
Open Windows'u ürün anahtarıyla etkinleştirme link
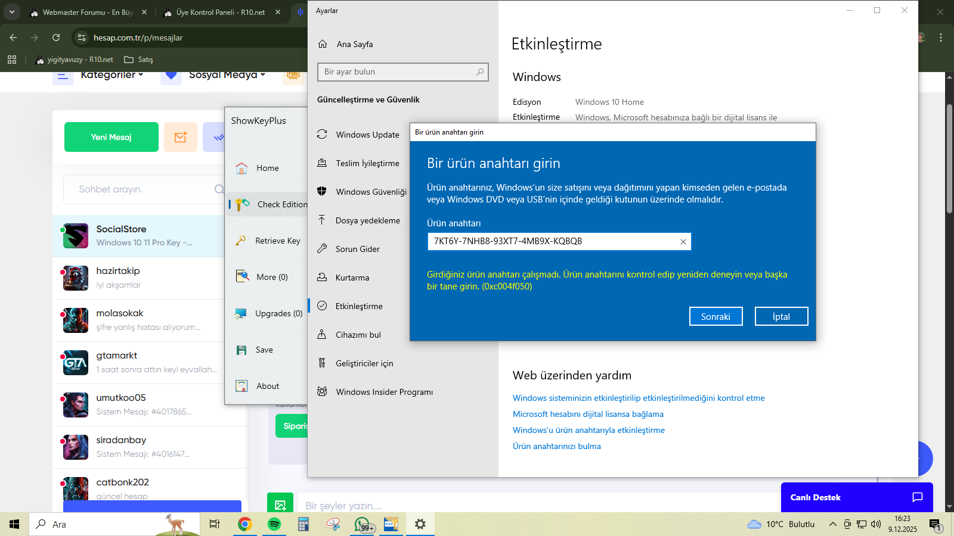tap(588, 431)
